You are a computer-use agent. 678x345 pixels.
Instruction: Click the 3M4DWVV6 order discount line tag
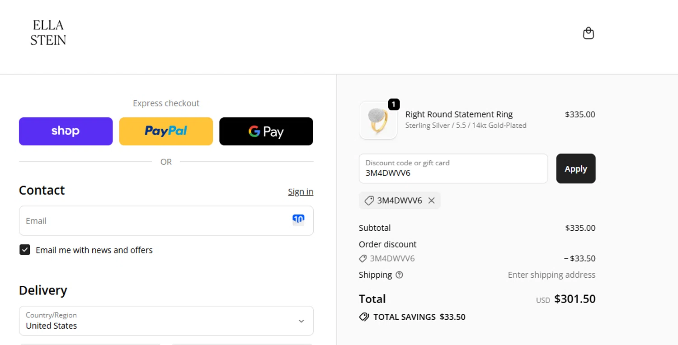tap(363, 259)
